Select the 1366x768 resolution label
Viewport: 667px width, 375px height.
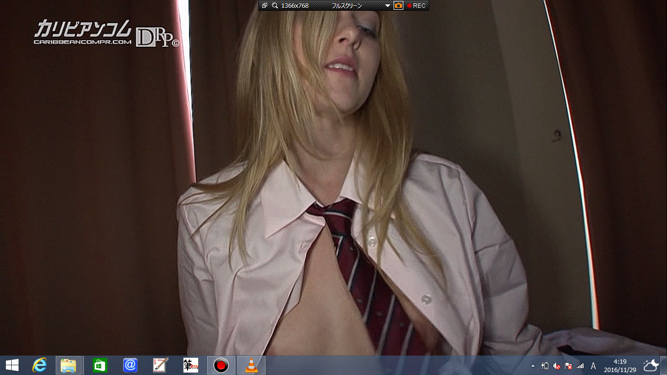295,6
